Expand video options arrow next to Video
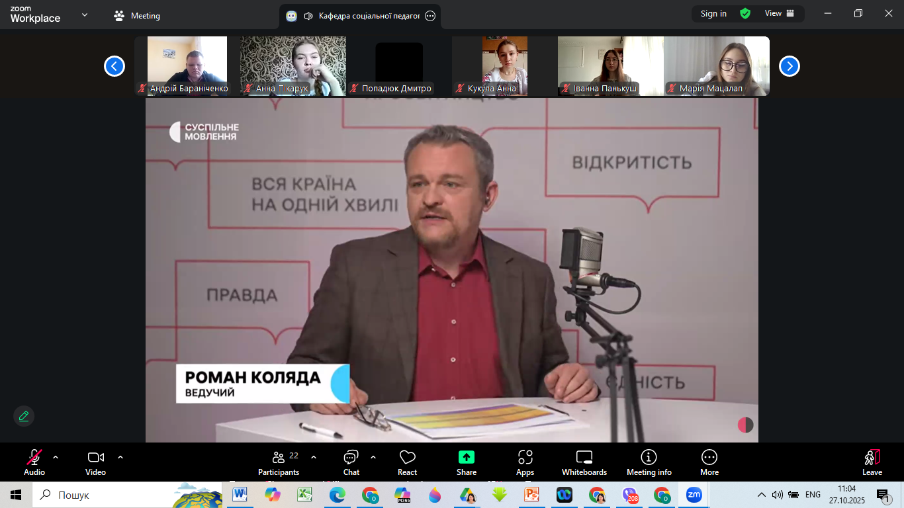Viewport: 904px width, 508px height. click(120, 457)
